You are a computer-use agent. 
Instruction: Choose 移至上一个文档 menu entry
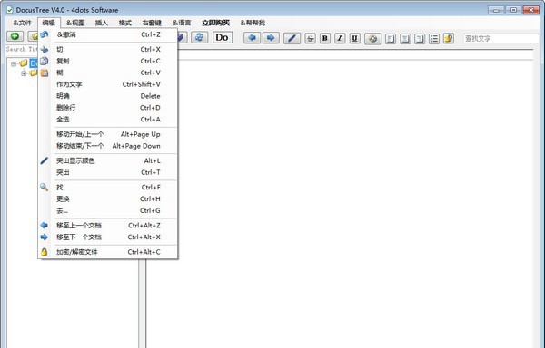[108, 226]
